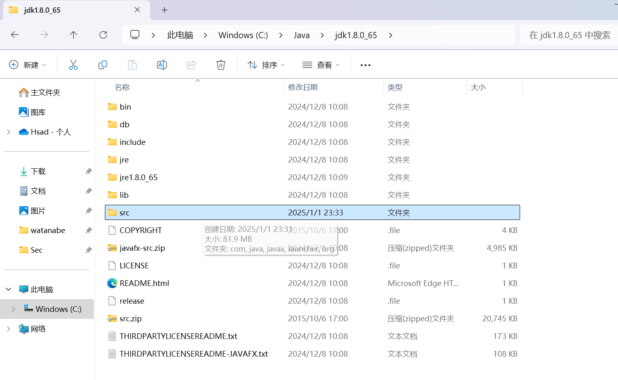Sort by the 名称 column header

122,87
